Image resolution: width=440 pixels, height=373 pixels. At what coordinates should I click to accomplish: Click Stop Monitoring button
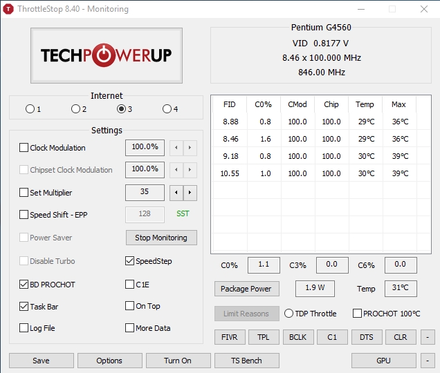[x=161, y=238]
